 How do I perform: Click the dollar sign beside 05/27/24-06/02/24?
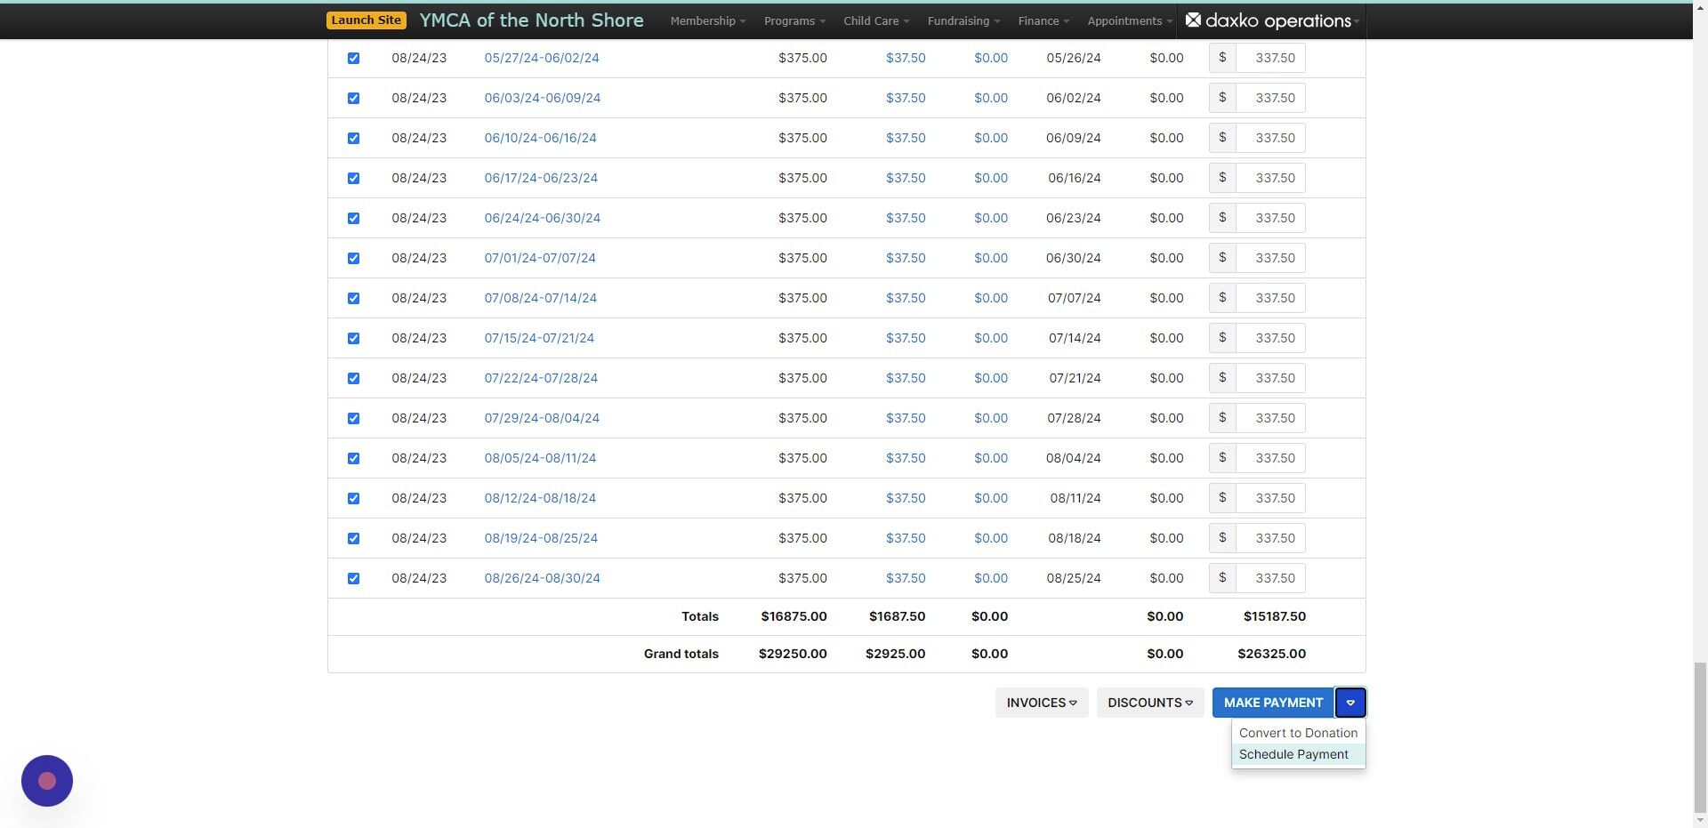pos(1222,58)
